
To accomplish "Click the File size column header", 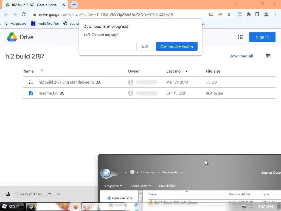I will (213, 71).
